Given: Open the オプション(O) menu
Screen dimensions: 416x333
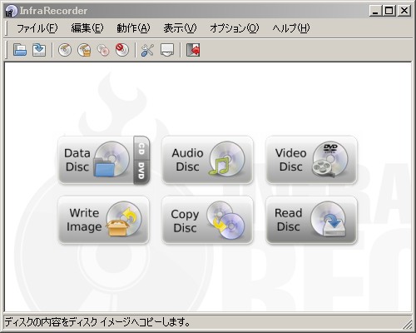Looking at the screenshot, I should (x=234, y=28).
